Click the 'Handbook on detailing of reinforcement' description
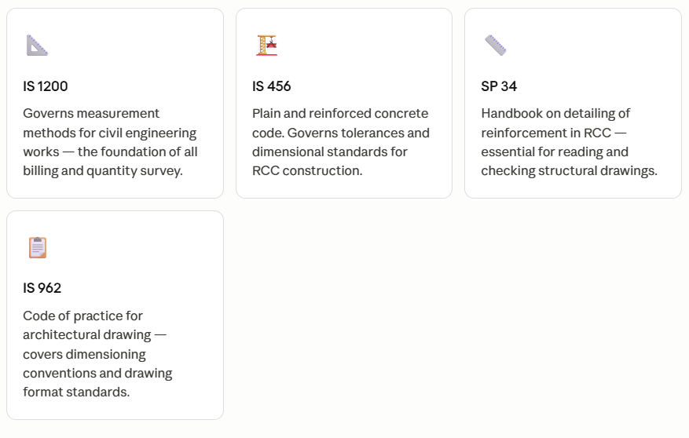Image resolution: width=689 pixels, height=438 pixels. tap(569, 142)
